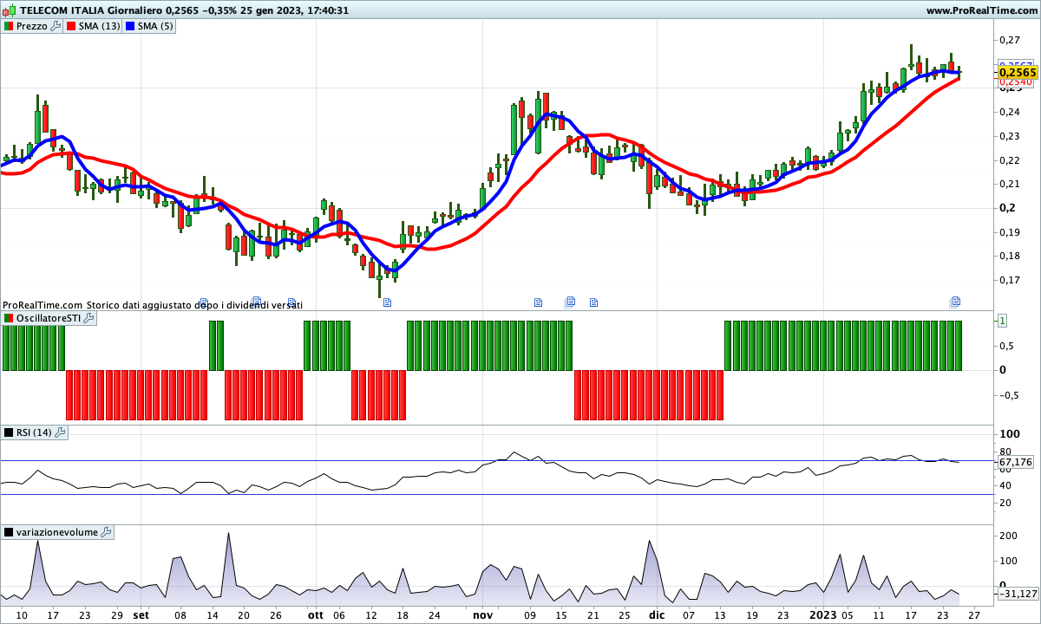Select the variazionevolume panel label

(x=57, y=532)
